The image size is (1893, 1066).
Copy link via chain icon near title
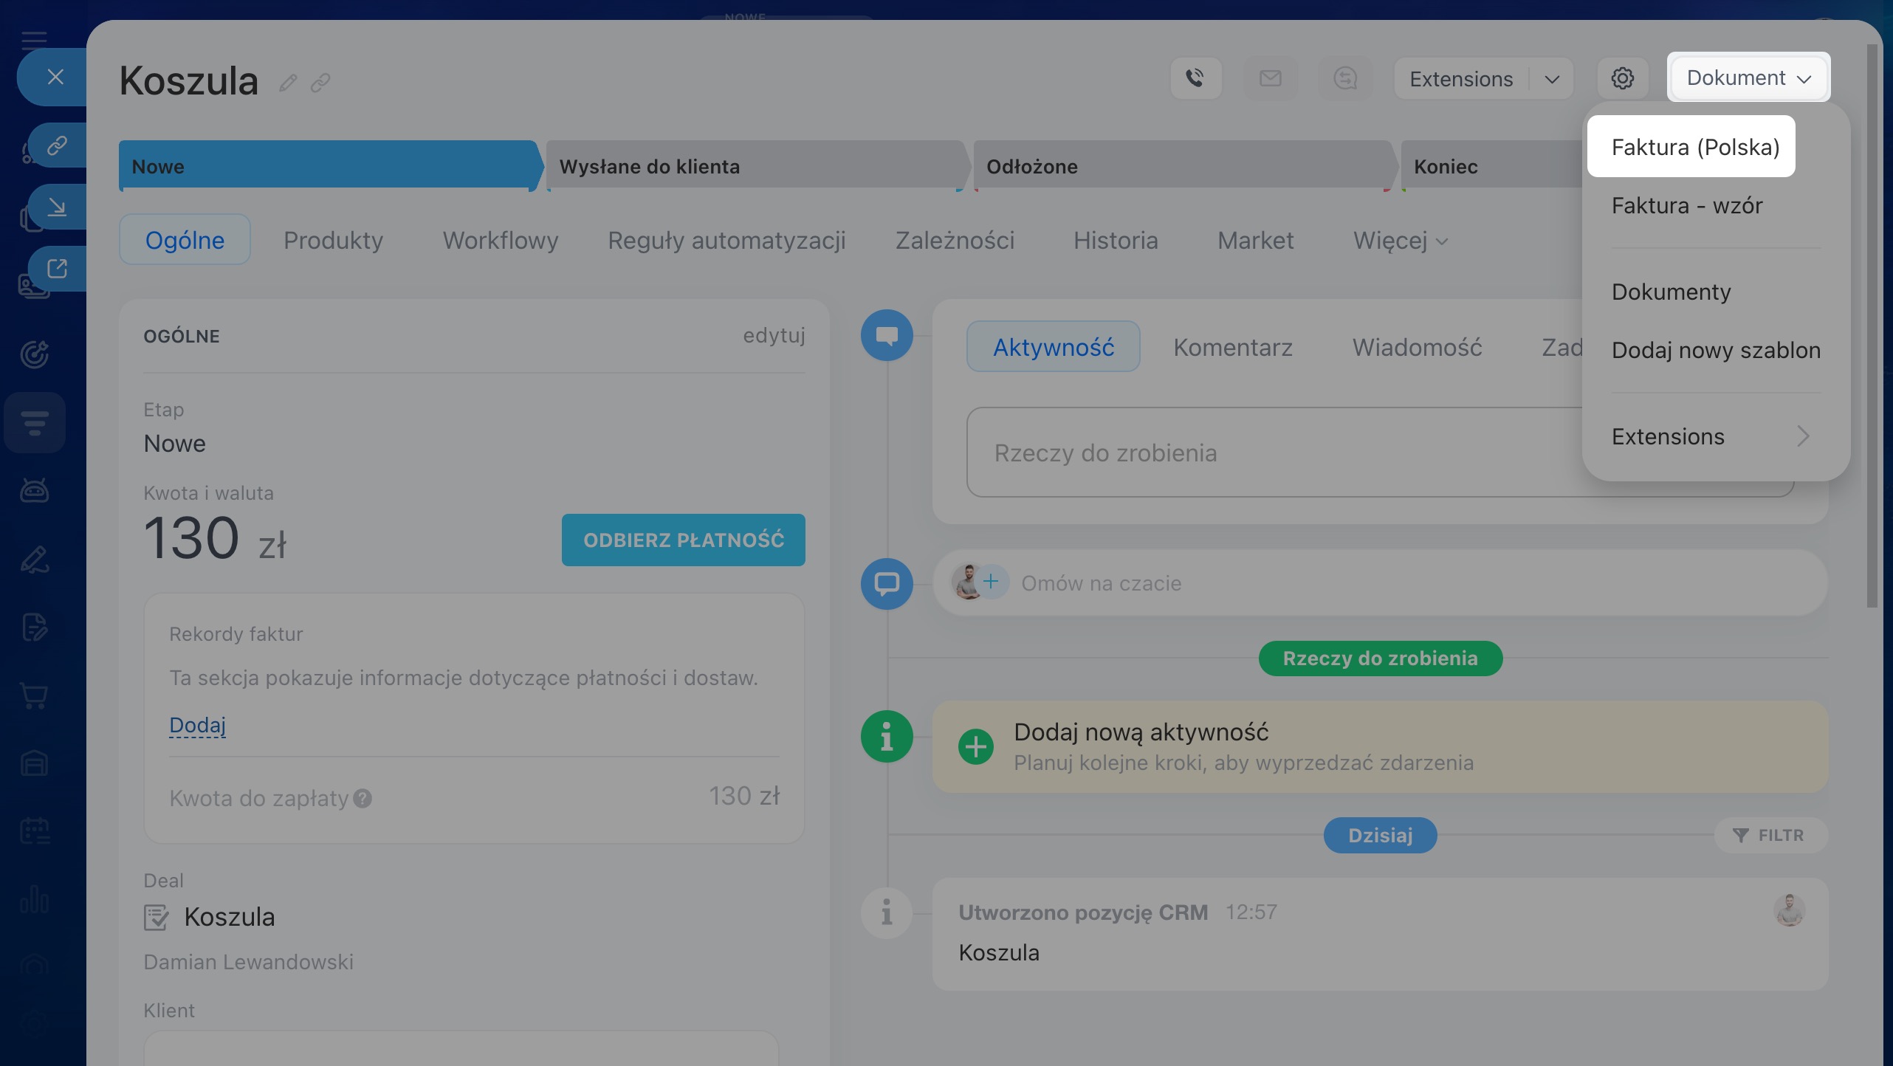(320, 83)
